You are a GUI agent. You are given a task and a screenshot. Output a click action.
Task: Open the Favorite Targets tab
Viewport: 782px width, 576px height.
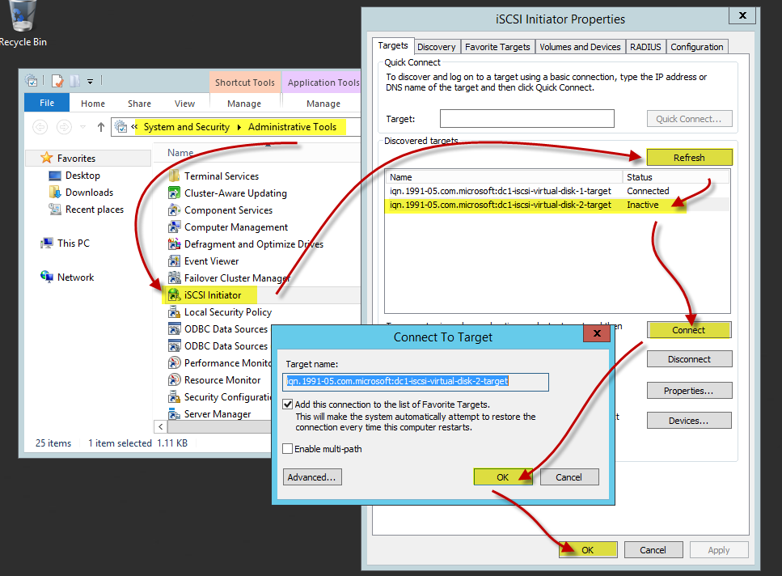coord(497,47)
